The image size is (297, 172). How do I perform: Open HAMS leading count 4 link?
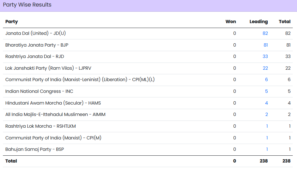pyautogui.click(x=266, y=103)
